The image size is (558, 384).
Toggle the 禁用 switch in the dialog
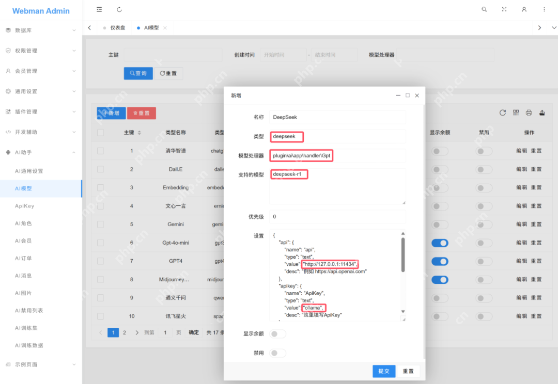278,353
